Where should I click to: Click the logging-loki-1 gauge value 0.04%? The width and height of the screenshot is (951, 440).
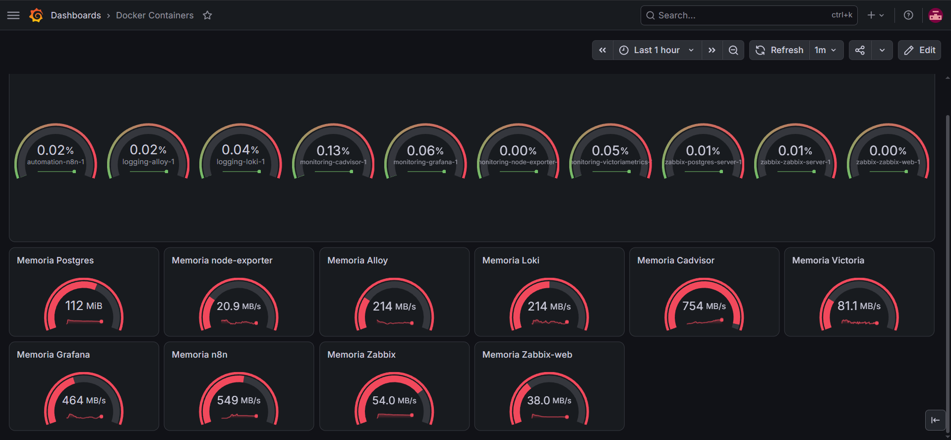tap(240, 150)
